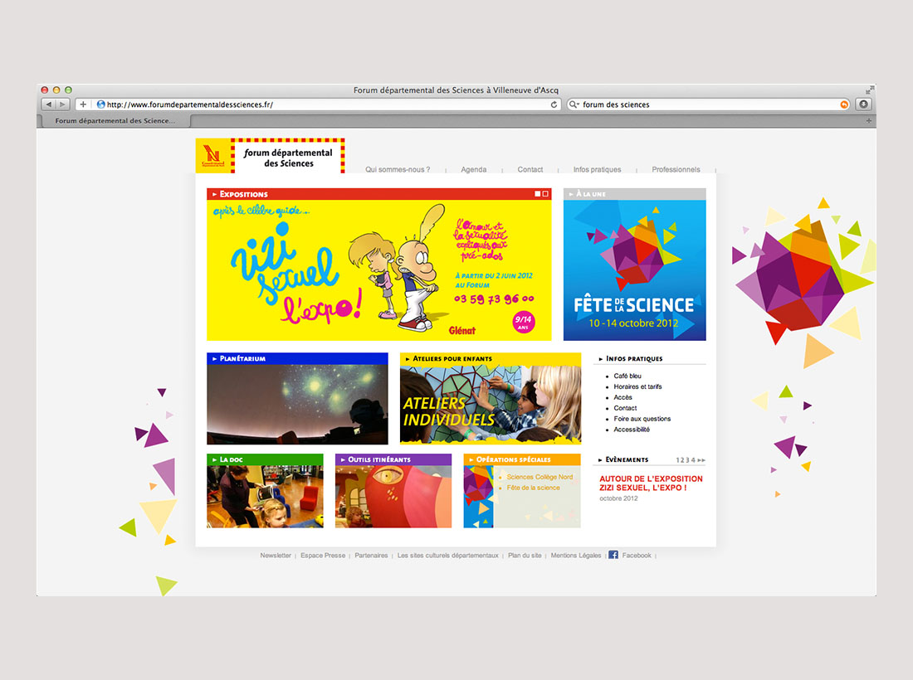Viewport: 913px width, 680px height.
Task: Open the browser downloads button
Action: [x=863, y=104]
